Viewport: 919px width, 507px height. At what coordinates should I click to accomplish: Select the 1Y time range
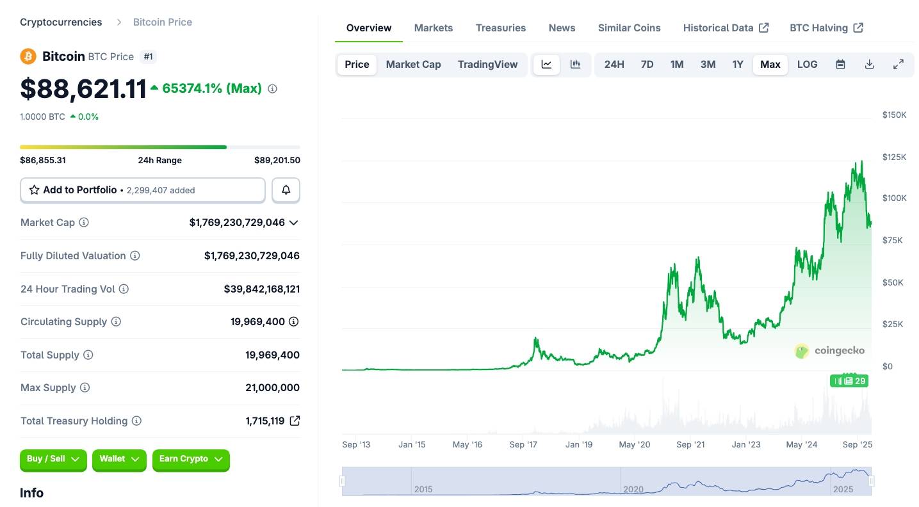pyautogui.click(x=738, y=64)
